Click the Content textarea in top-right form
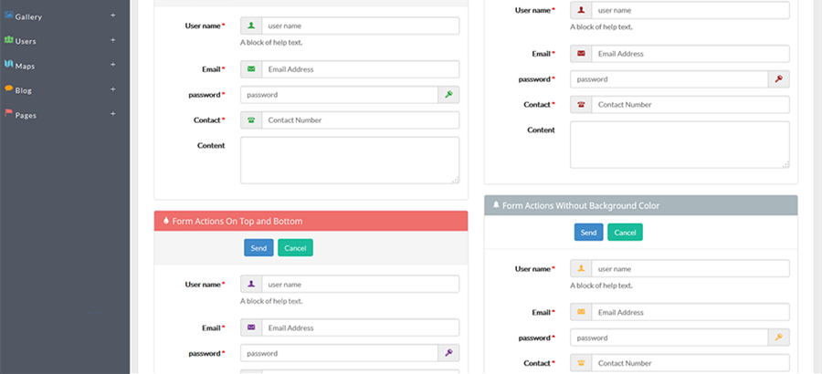822x374 pixels. 680,145
